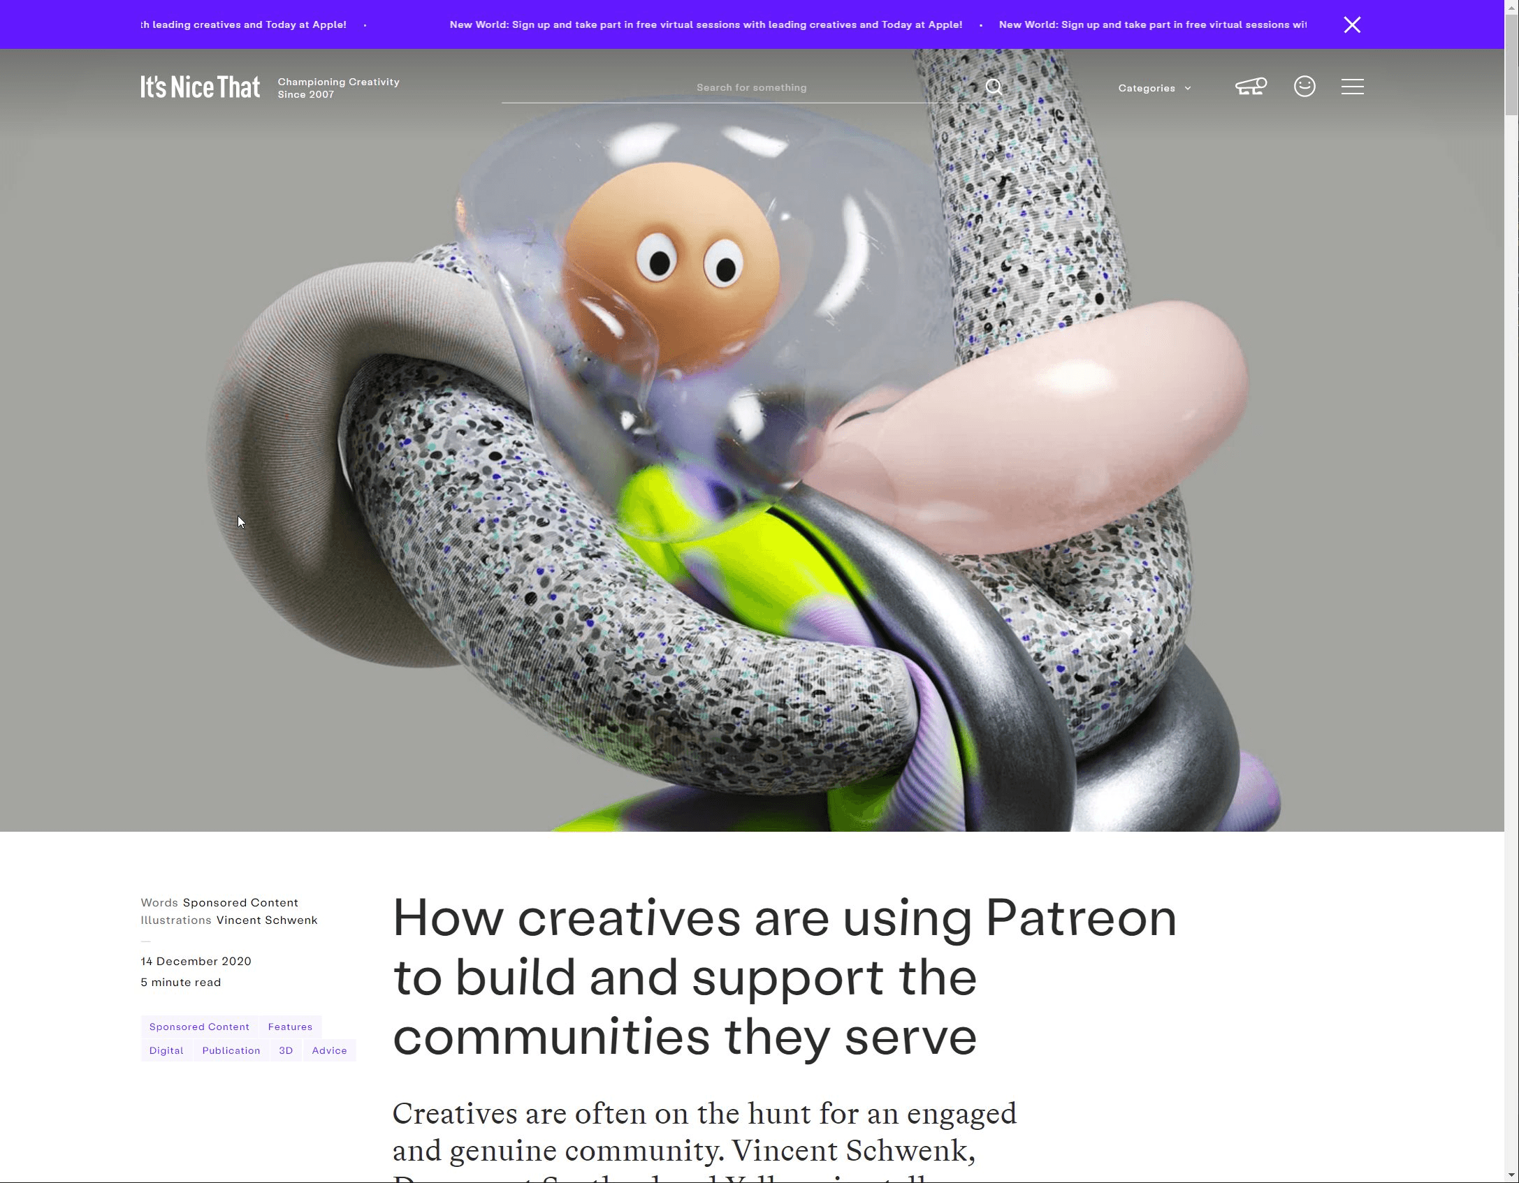This screenshot has width=1519, height=1183.
Task: Go to It's Nice That homepage logo
Action: click(200, 87)
